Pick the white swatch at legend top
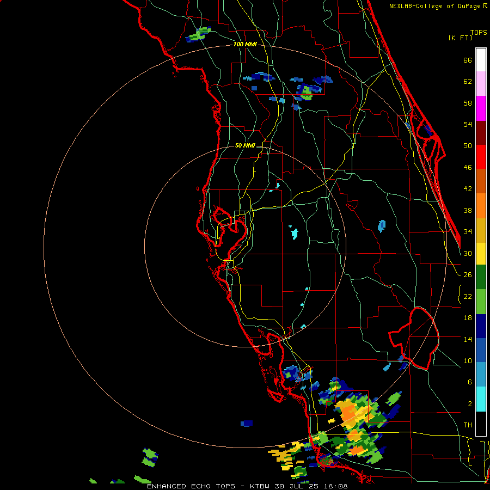Viewport: 490px width, 490px height. click(481, 60)
